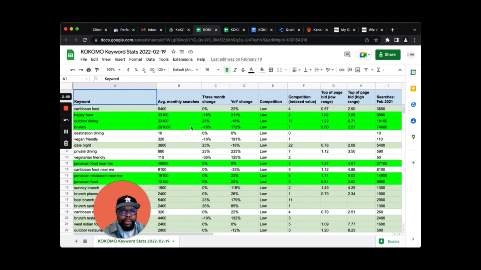Open the Data menu
The image size is (481, 270).
[x=150, y=59]
